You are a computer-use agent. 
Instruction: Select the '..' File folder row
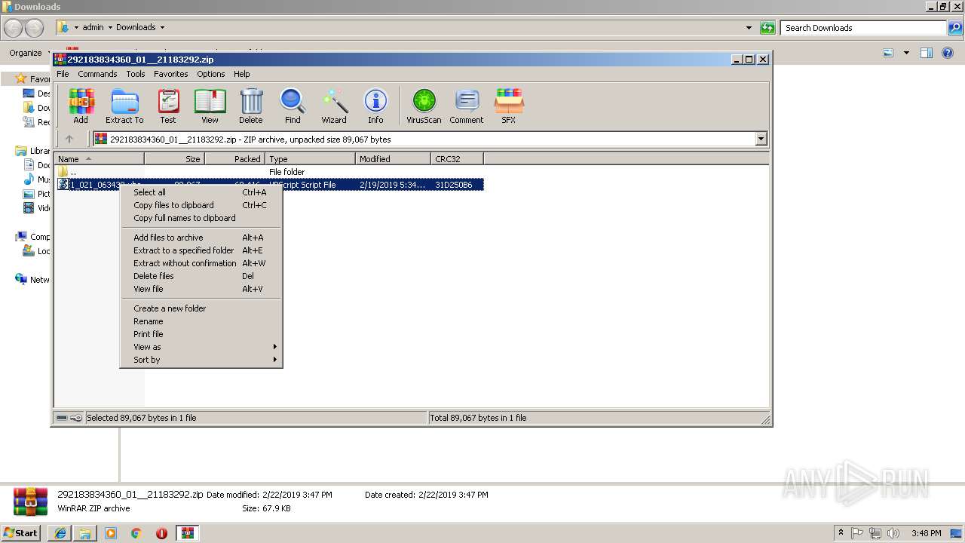pos(270,172)
